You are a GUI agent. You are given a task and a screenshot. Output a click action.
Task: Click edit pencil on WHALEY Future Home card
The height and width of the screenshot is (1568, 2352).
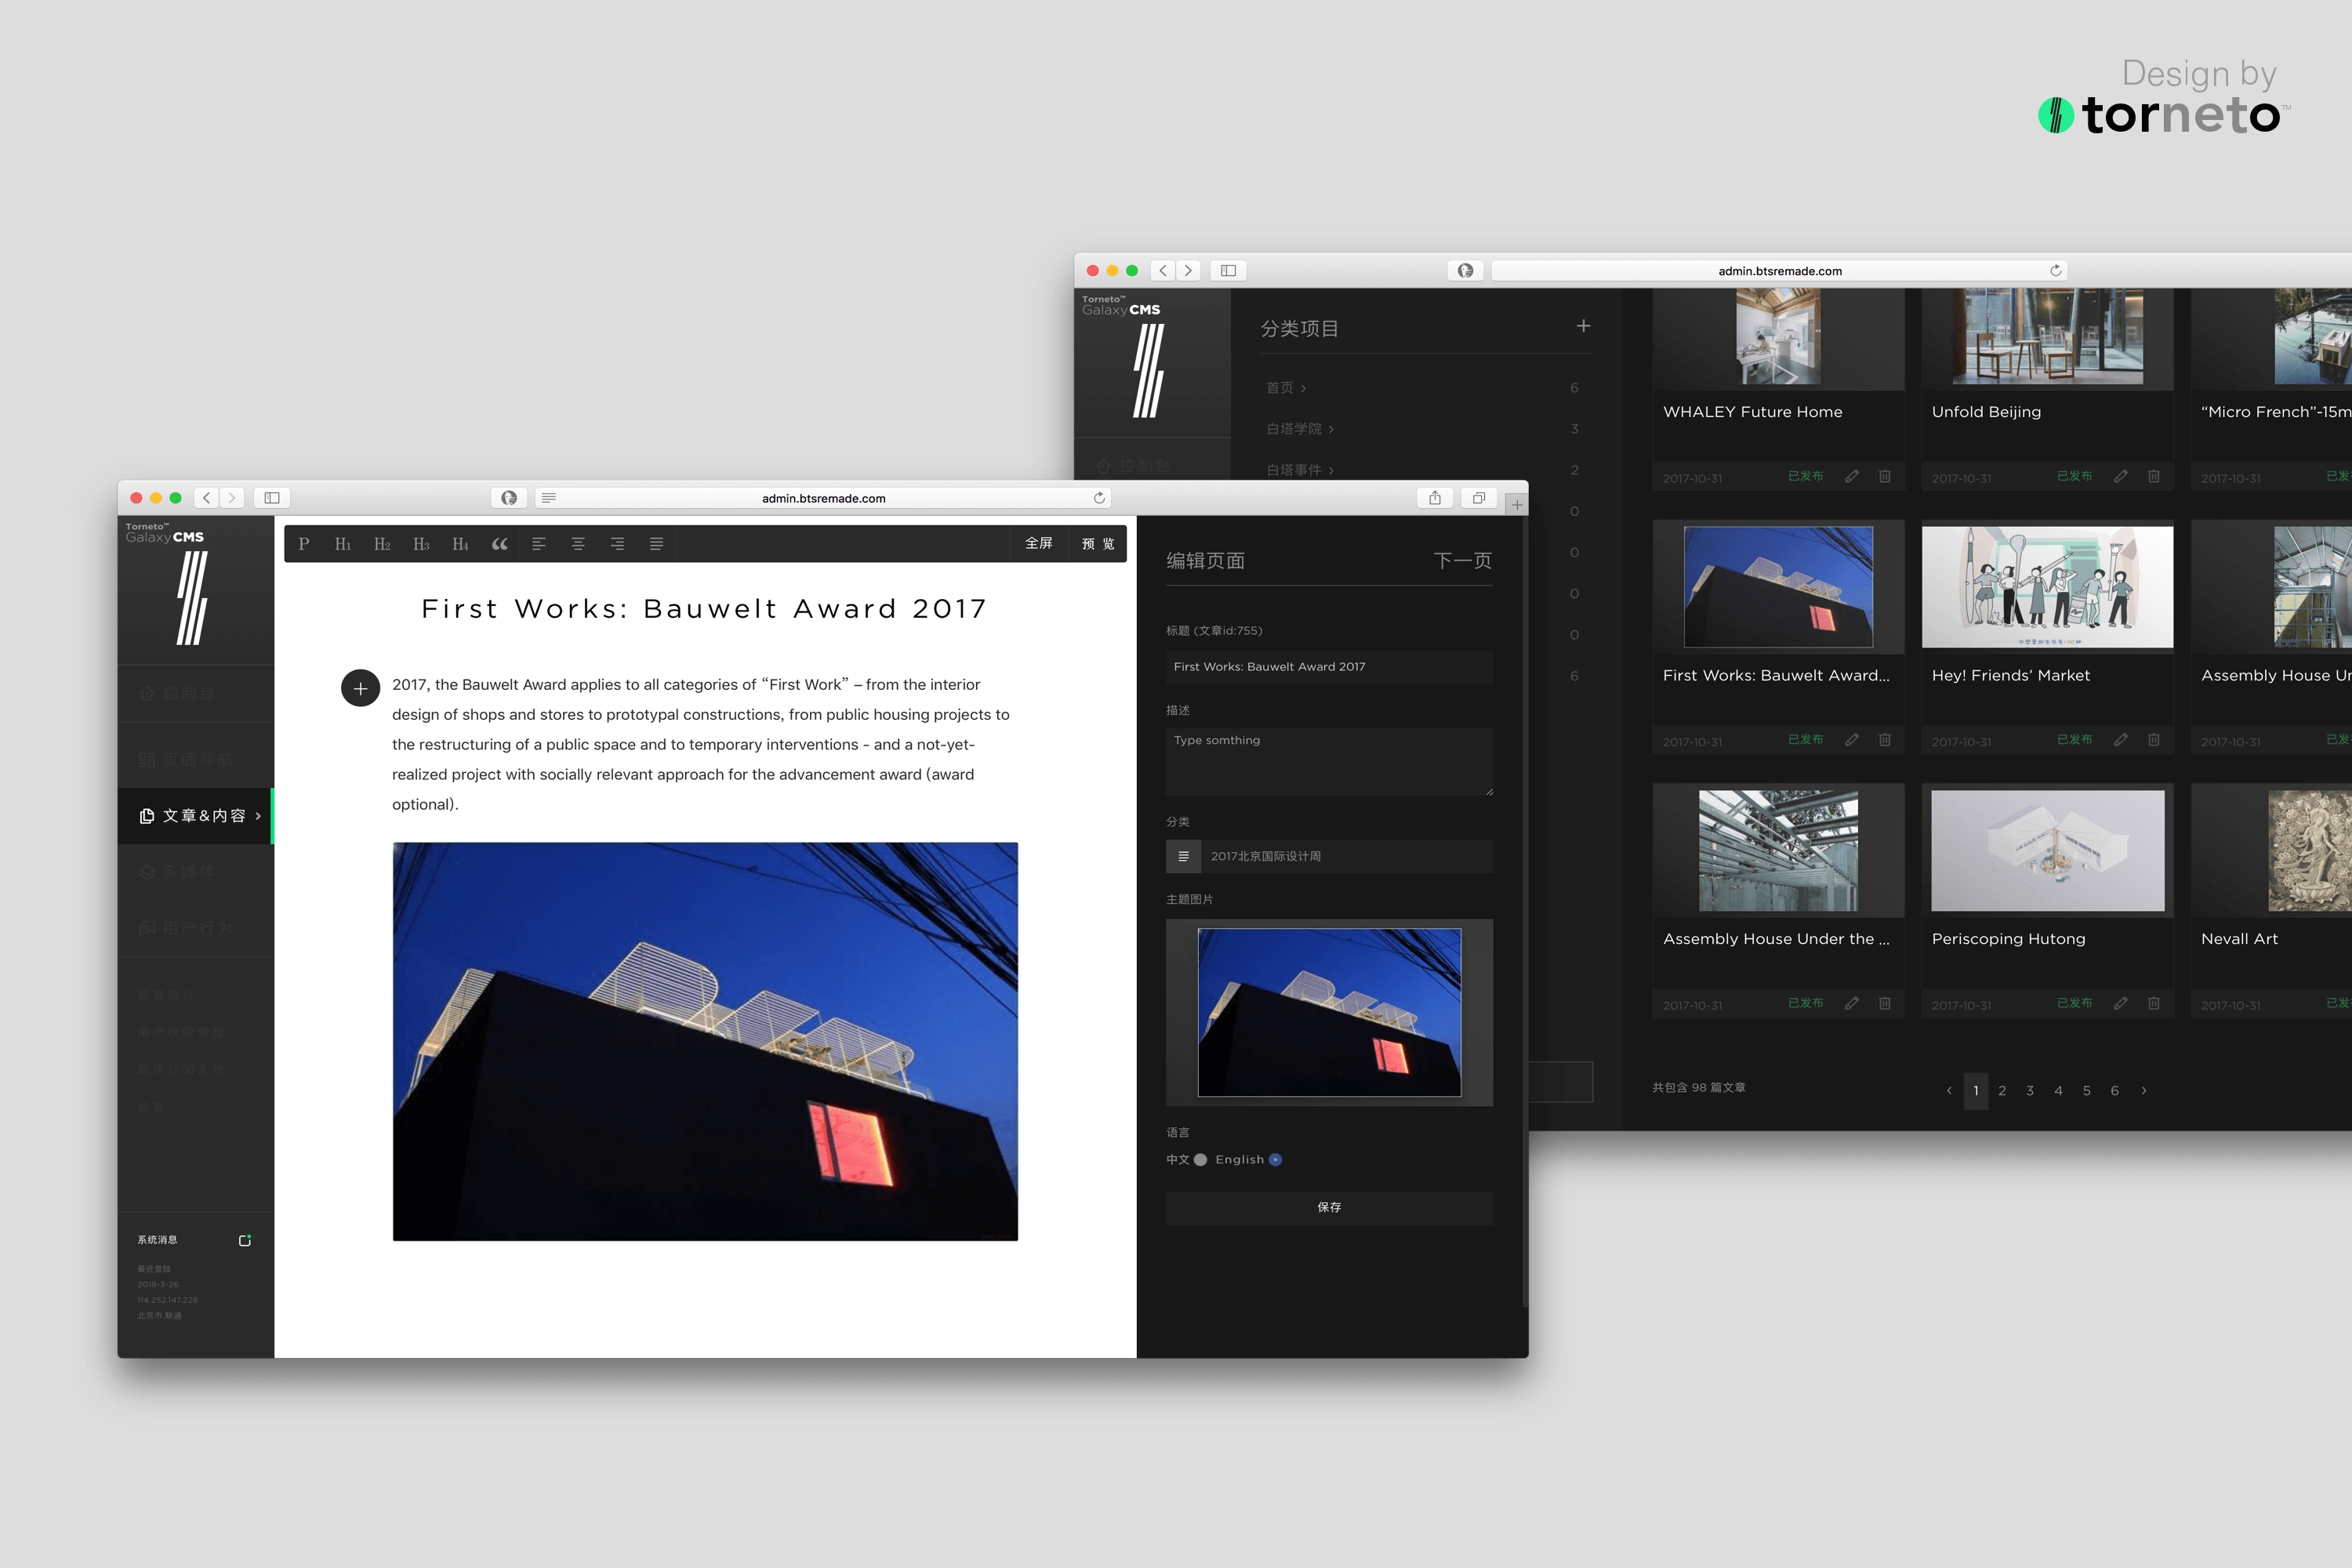[1852, 476]
